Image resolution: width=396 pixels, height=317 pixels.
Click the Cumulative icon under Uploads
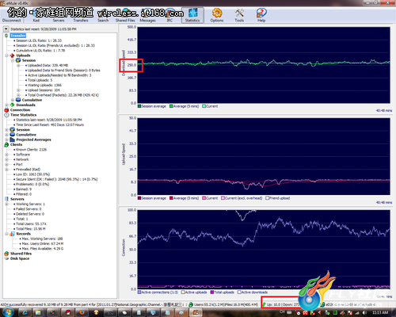[18, 100]
